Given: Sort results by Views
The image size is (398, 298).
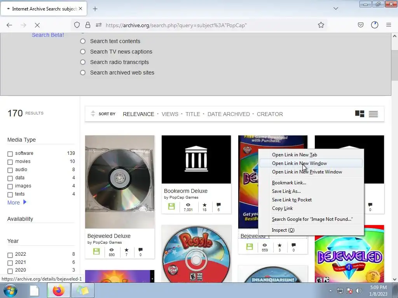Looking at the screenshot, I should tap(170, 114).
